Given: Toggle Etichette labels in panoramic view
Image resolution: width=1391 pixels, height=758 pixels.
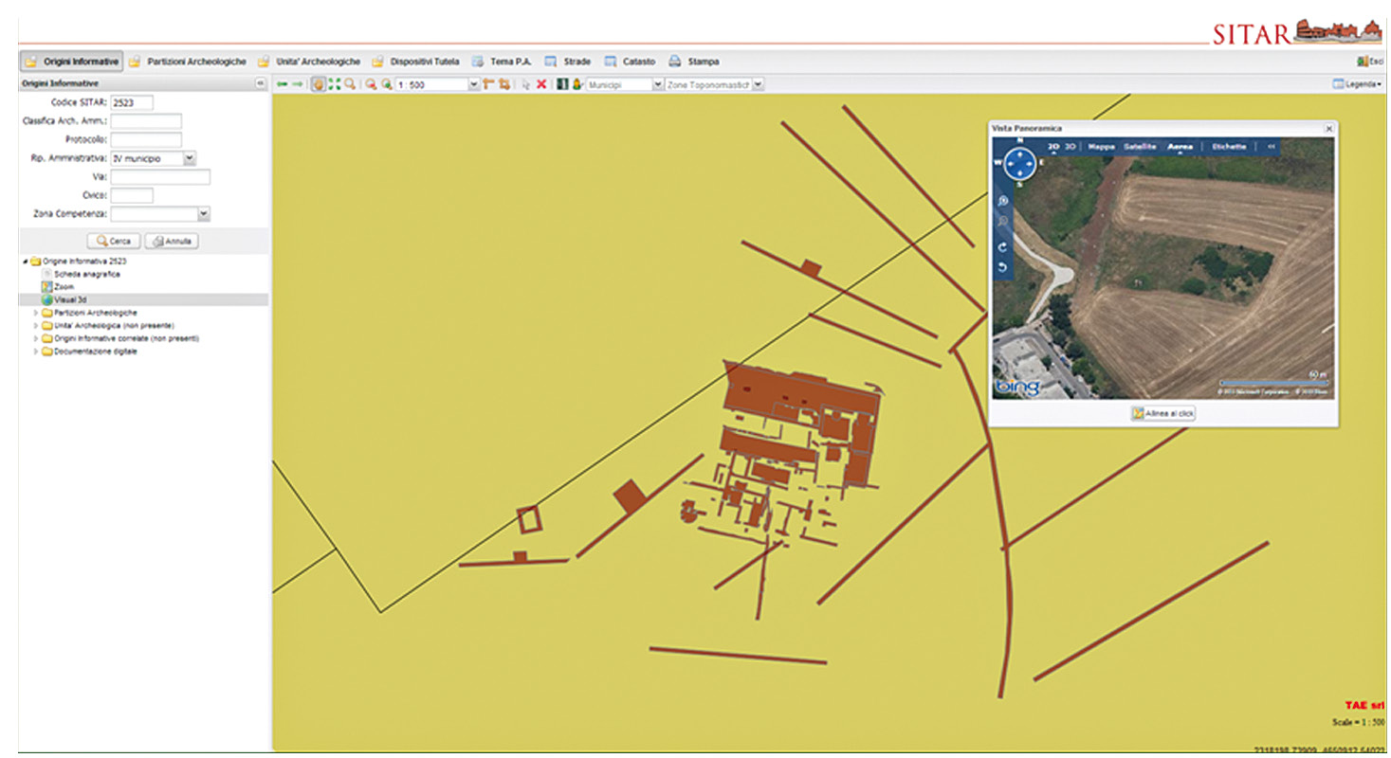Looking at the screenshot, I should [x=1229, y=147].
